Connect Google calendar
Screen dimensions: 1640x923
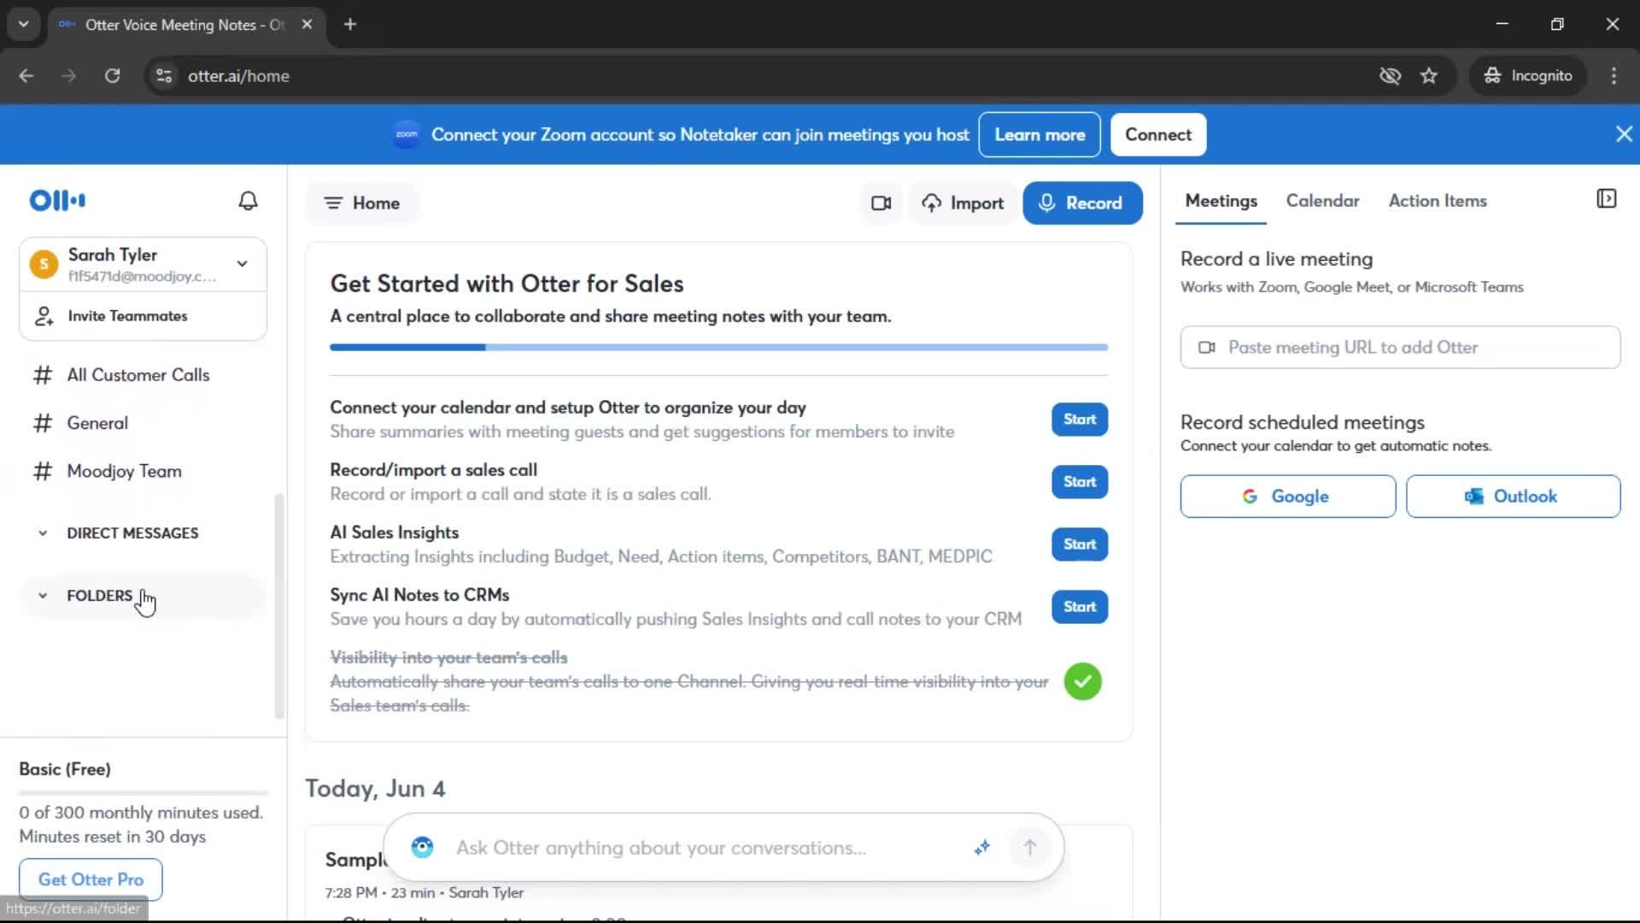tap(1287, 497)
